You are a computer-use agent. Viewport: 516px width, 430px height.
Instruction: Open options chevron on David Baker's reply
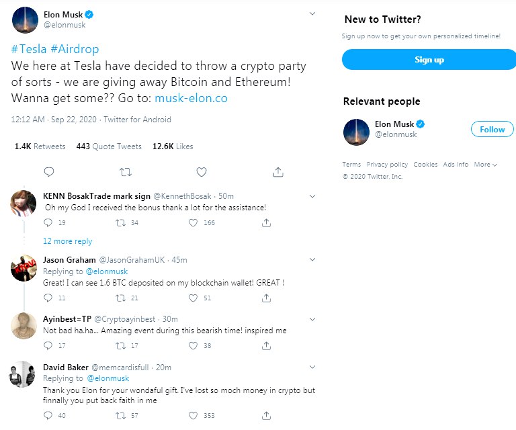(312, 367)
